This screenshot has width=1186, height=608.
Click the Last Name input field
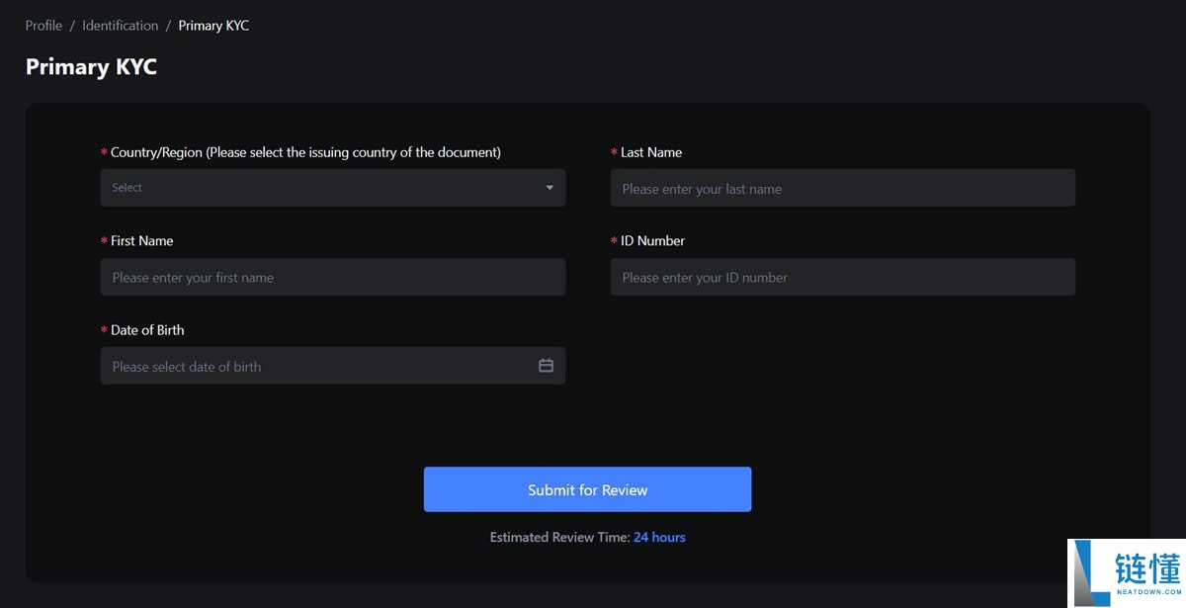click(x=842, y=188)
